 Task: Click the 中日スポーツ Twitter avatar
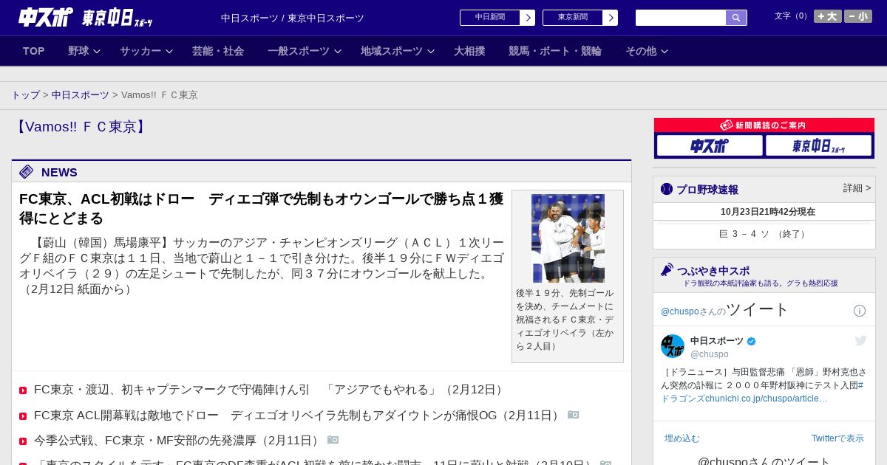673,346
